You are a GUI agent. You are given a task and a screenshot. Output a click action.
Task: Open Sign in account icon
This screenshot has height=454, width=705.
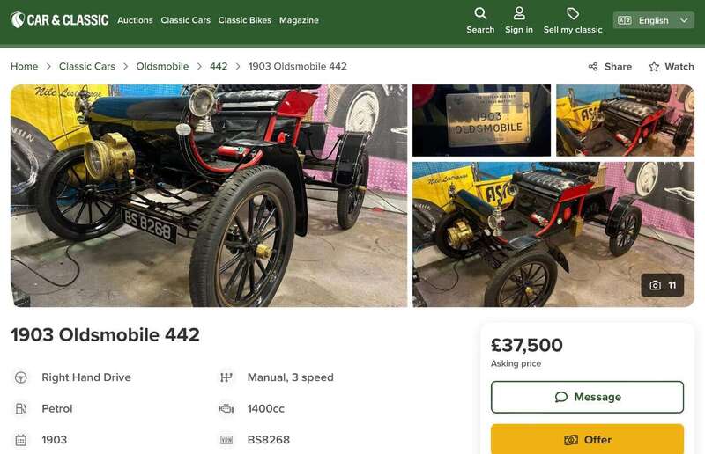click(519, 14)
